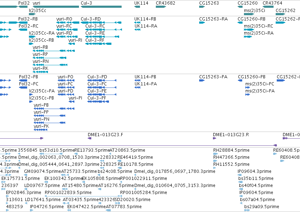Viewport: 300px width, 212px height.
Task: Click protein l(2)35Cc-PB
Action: click(42, 98)
